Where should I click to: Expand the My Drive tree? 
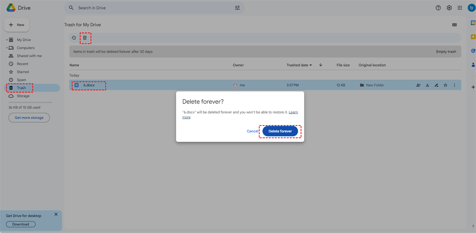click(7, 40)
